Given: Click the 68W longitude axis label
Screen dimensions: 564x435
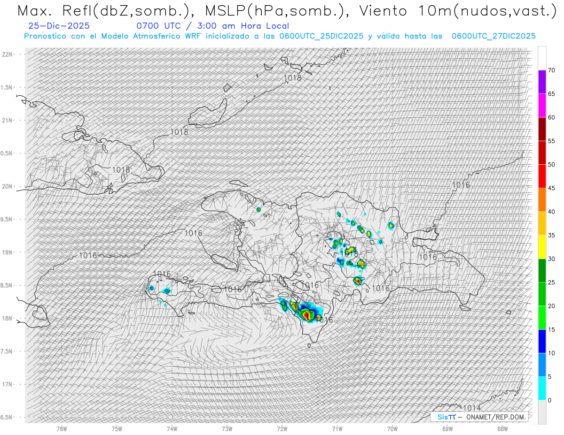Looking at the screenshot, I should click(502, 428).
